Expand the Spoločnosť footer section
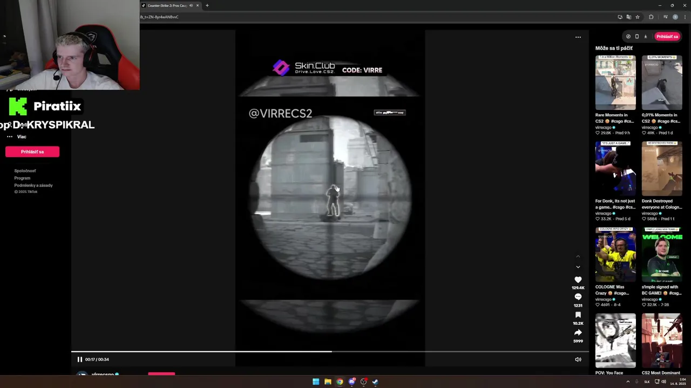691x388 pixels. 25,171
